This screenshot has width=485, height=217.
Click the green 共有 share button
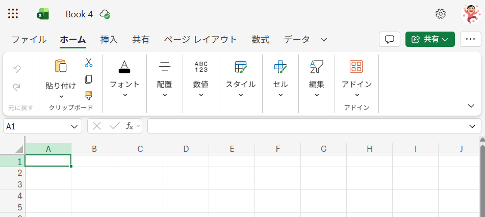pyautogui.click(x=429, y=39)
